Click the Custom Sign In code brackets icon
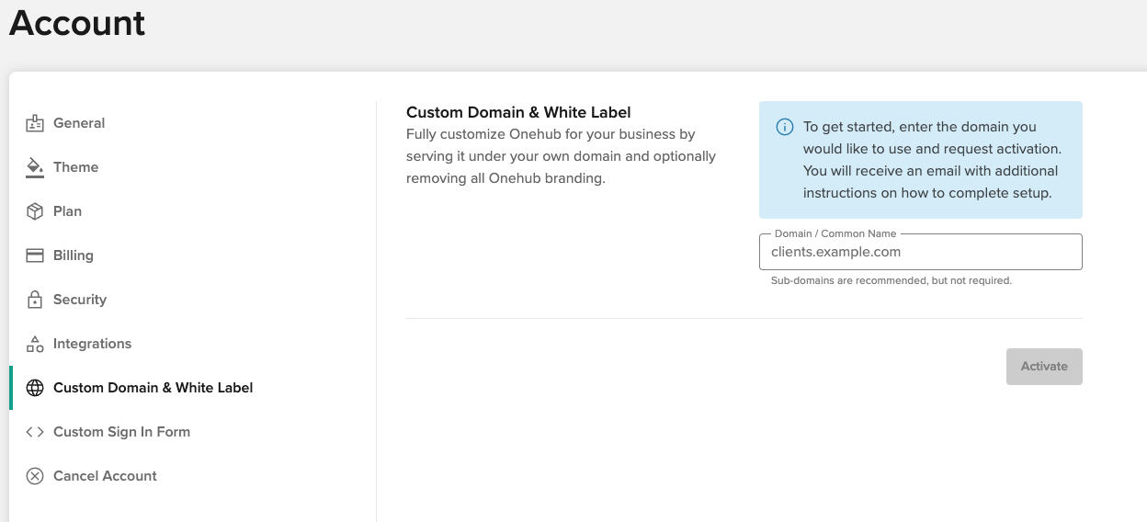1147x522 pixels. pyautogui.click(x=35, y=432)
